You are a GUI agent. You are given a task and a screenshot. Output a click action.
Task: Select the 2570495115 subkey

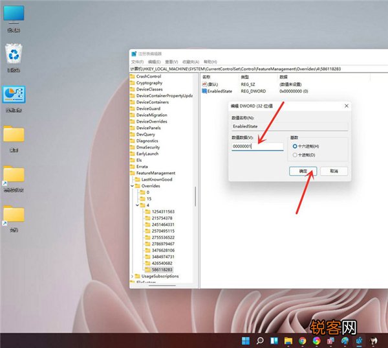pos(163,231)
